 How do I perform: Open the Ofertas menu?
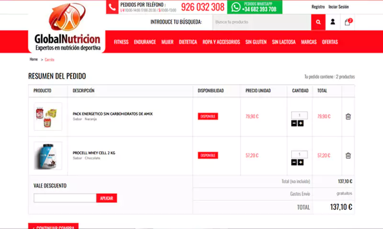click(330, 42)
